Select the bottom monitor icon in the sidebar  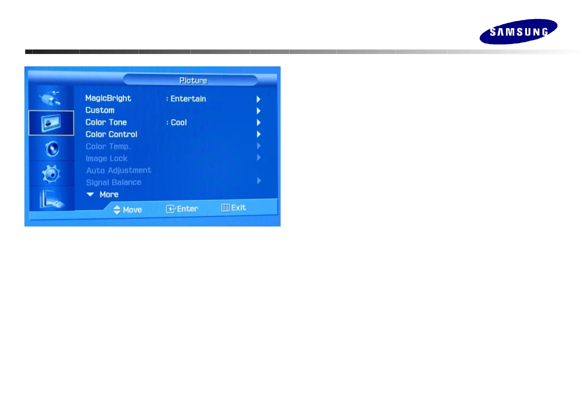pyautogui.click(x=52, y=199)
